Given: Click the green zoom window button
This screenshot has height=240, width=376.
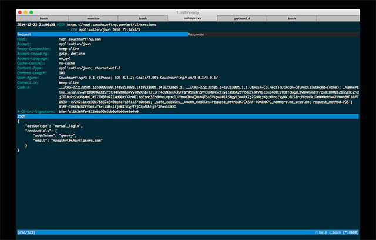Looking at the screenshot, I should pos(31,12).
